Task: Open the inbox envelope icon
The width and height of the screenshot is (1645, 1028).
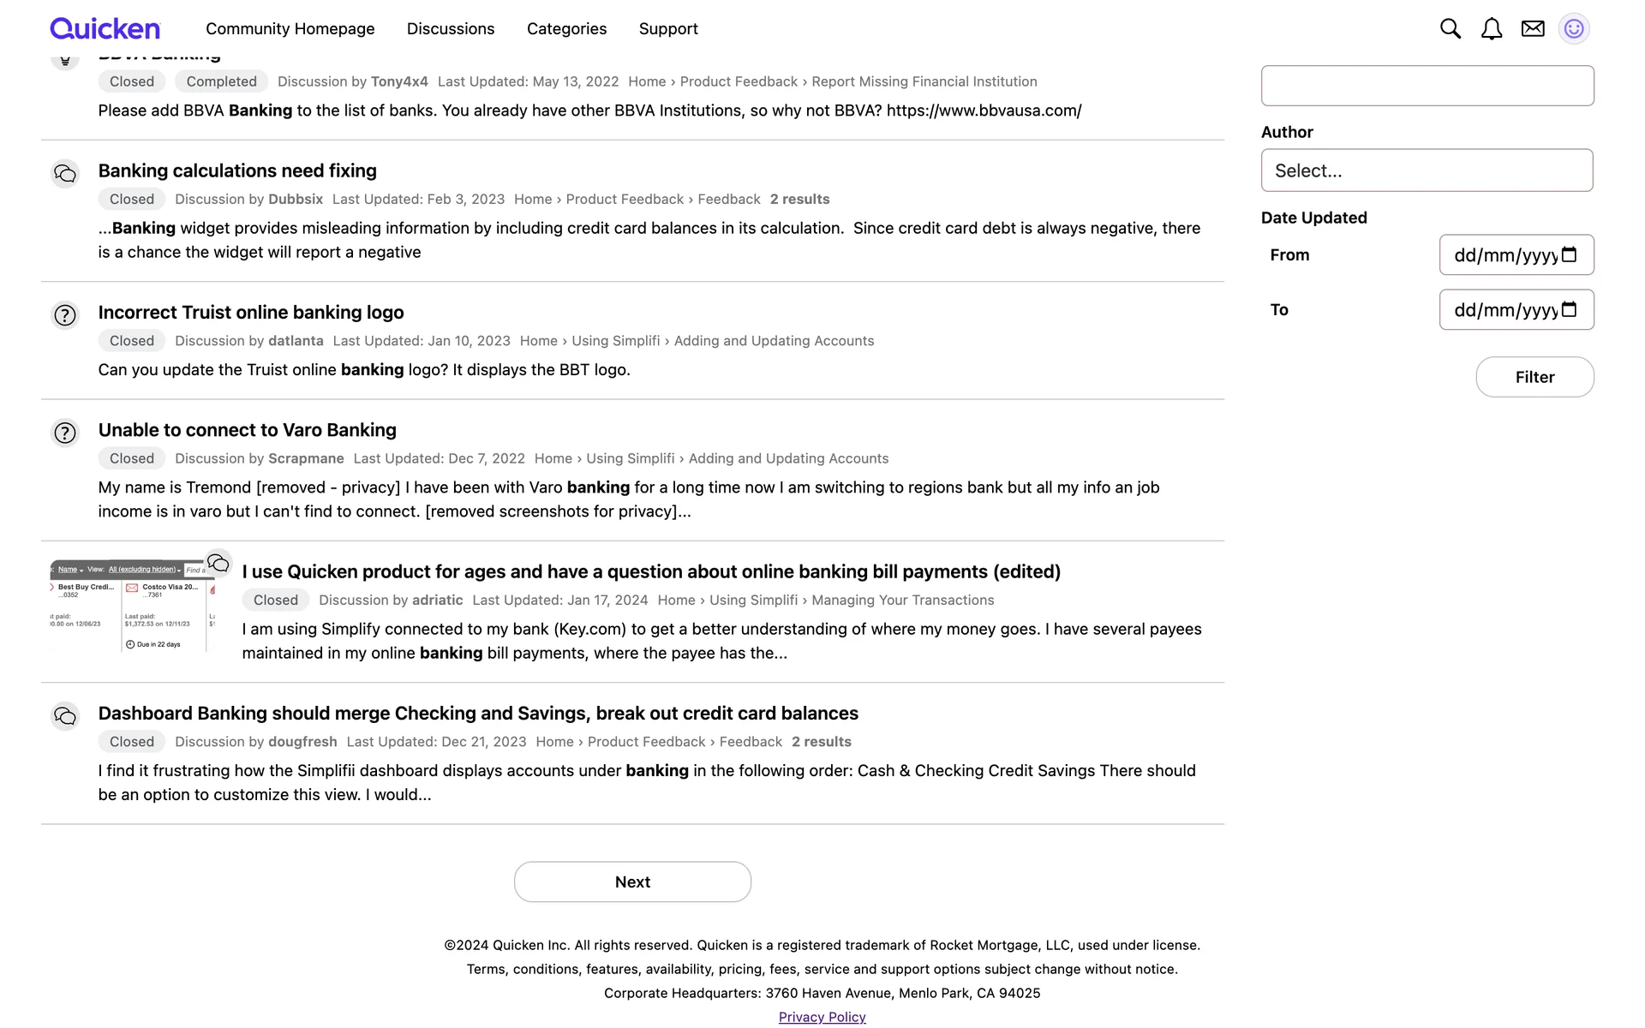Action: 1533,29
